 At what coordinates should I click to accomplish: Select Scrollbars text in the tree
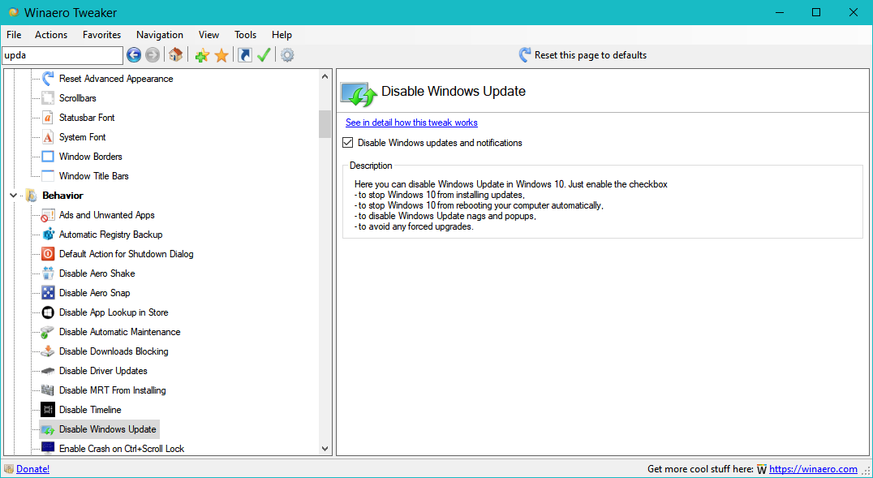coord(78,98)
